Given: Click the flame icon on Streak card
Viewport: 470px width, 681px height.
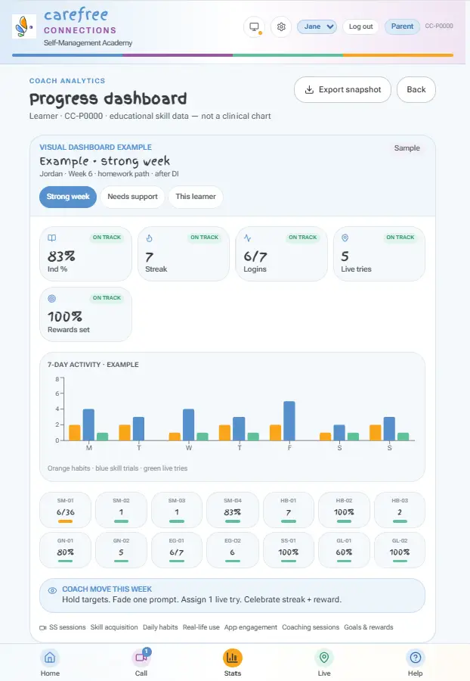Looking at the screenshot, I should 149,238.
